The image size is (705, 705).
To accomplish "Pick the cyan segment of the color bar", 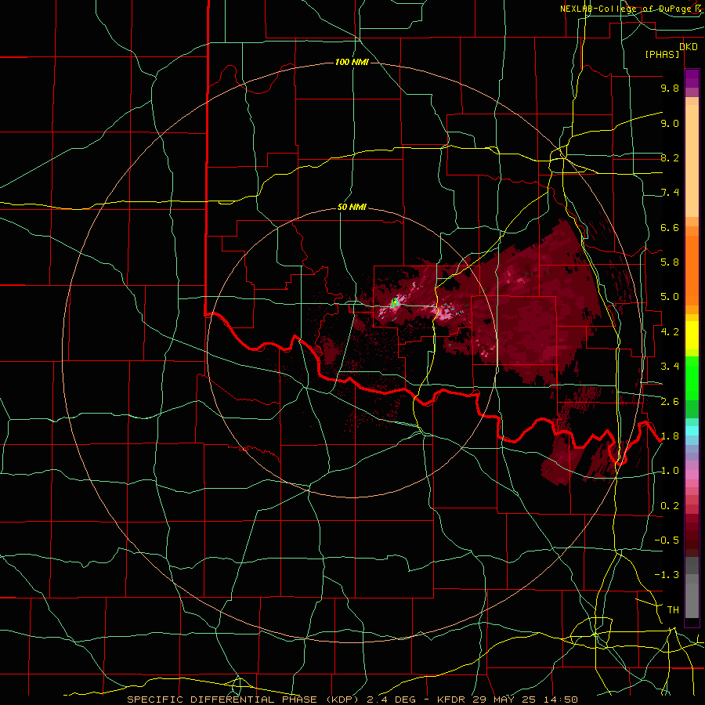I will [692, 430].
